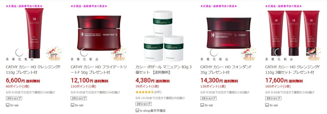Image resolution: width=327 pixels, height=114 pixels.
Task: Open カシー ボザール マニュアン 83g 3個セット link
Action: [163, 70]
